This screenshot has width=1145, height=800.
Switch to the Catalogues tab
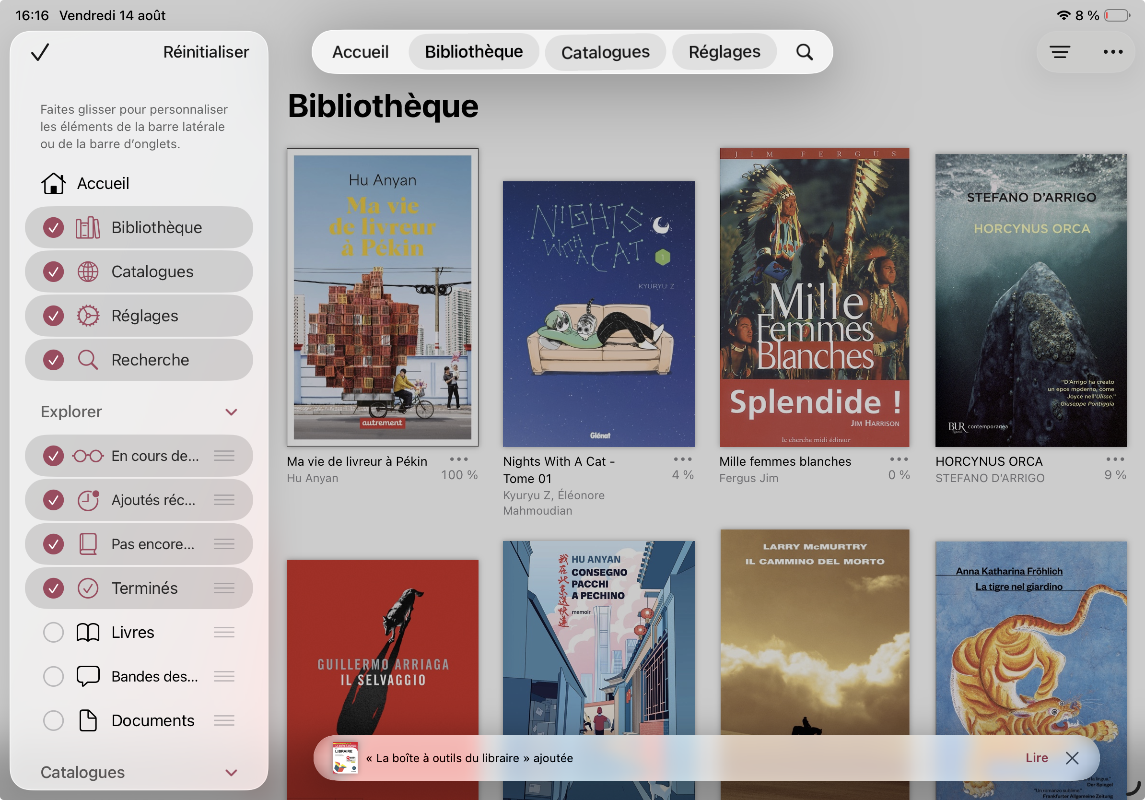click(x=606, y=52)
